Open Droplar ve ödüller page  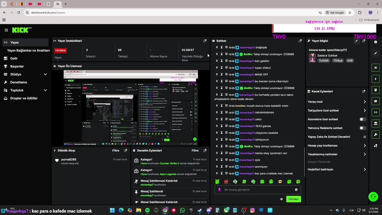pos(25,98)
